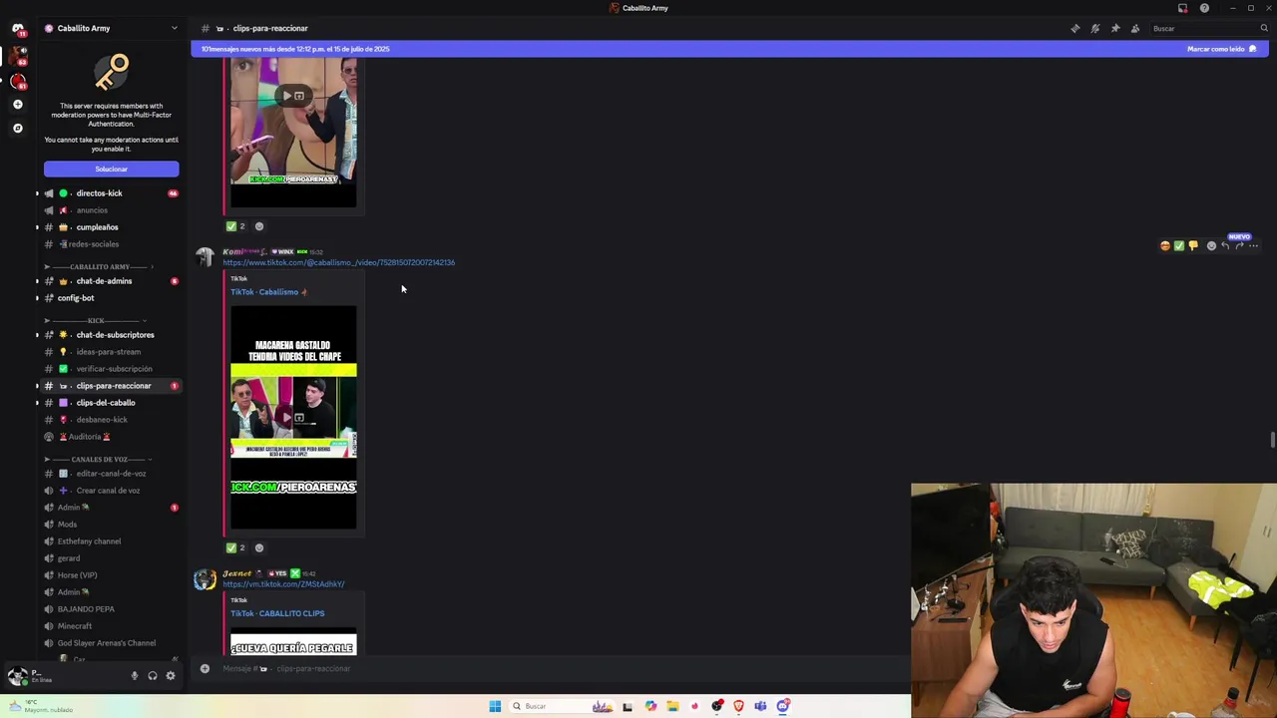Deafen with headphones icon in user panel
Screen dimensions: 1277x718
tap(153, 676)
